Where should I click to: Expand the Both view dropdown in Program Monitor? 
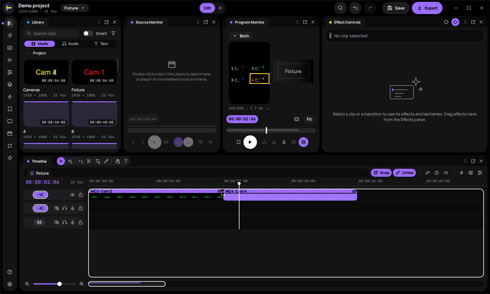(241, 36)
